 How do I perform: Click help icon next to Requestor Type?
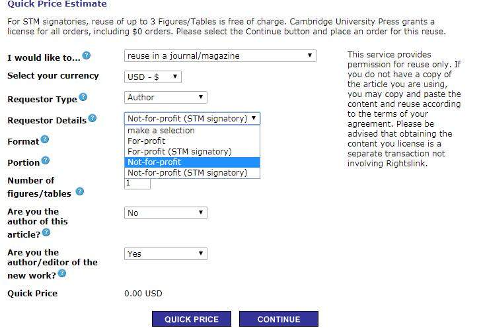[83, 98]
